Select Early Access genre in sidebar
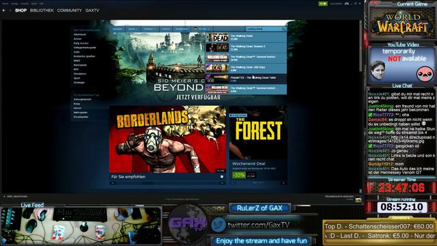This screenshot has width=437, height=246. tap(81, 43)
